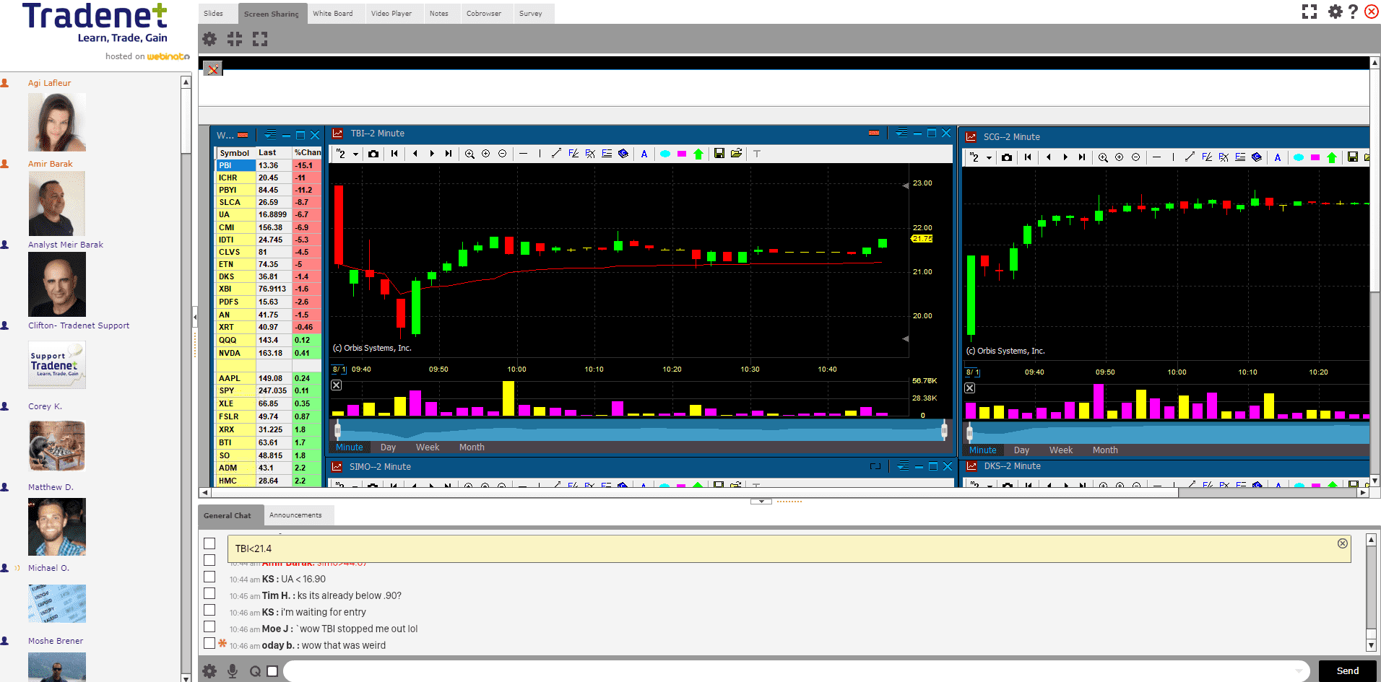Check the box for oday b. message
Image resolution: width=1381 pixels, height=682 pixels.
pos(209,643)
